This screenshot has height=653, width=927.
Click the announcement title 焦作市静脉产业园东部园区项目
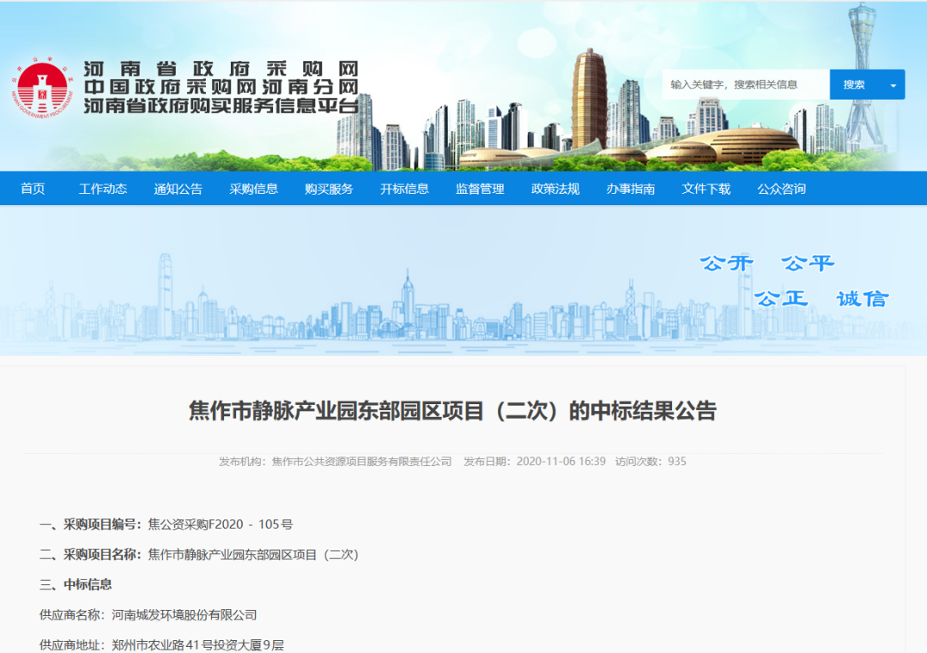click(x=452, y=411)
